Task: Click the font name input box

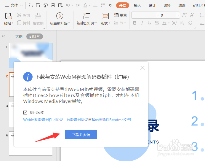Action: [144, 15]
